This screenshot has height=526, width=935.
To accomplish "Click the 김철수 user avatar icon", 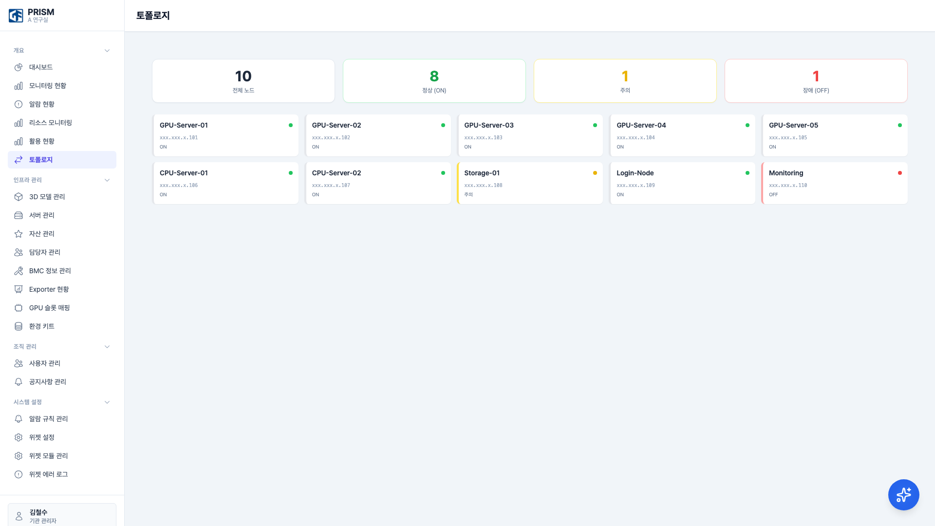I will point(19,516).
